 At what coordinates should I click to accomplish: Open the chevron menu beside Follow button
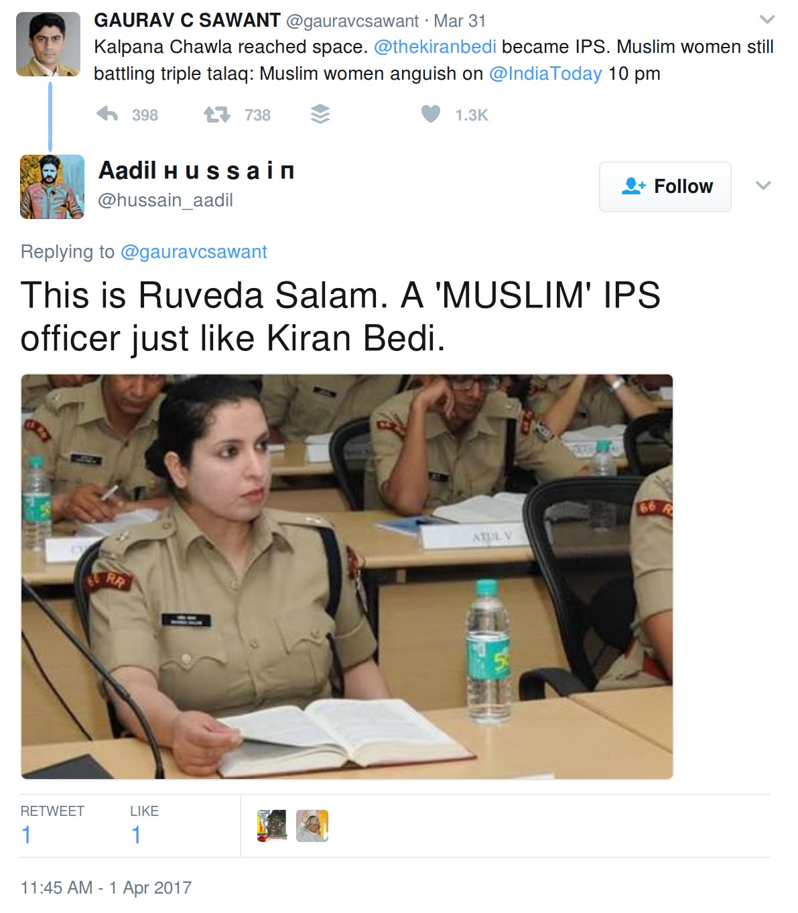click(x=763, y=186)
